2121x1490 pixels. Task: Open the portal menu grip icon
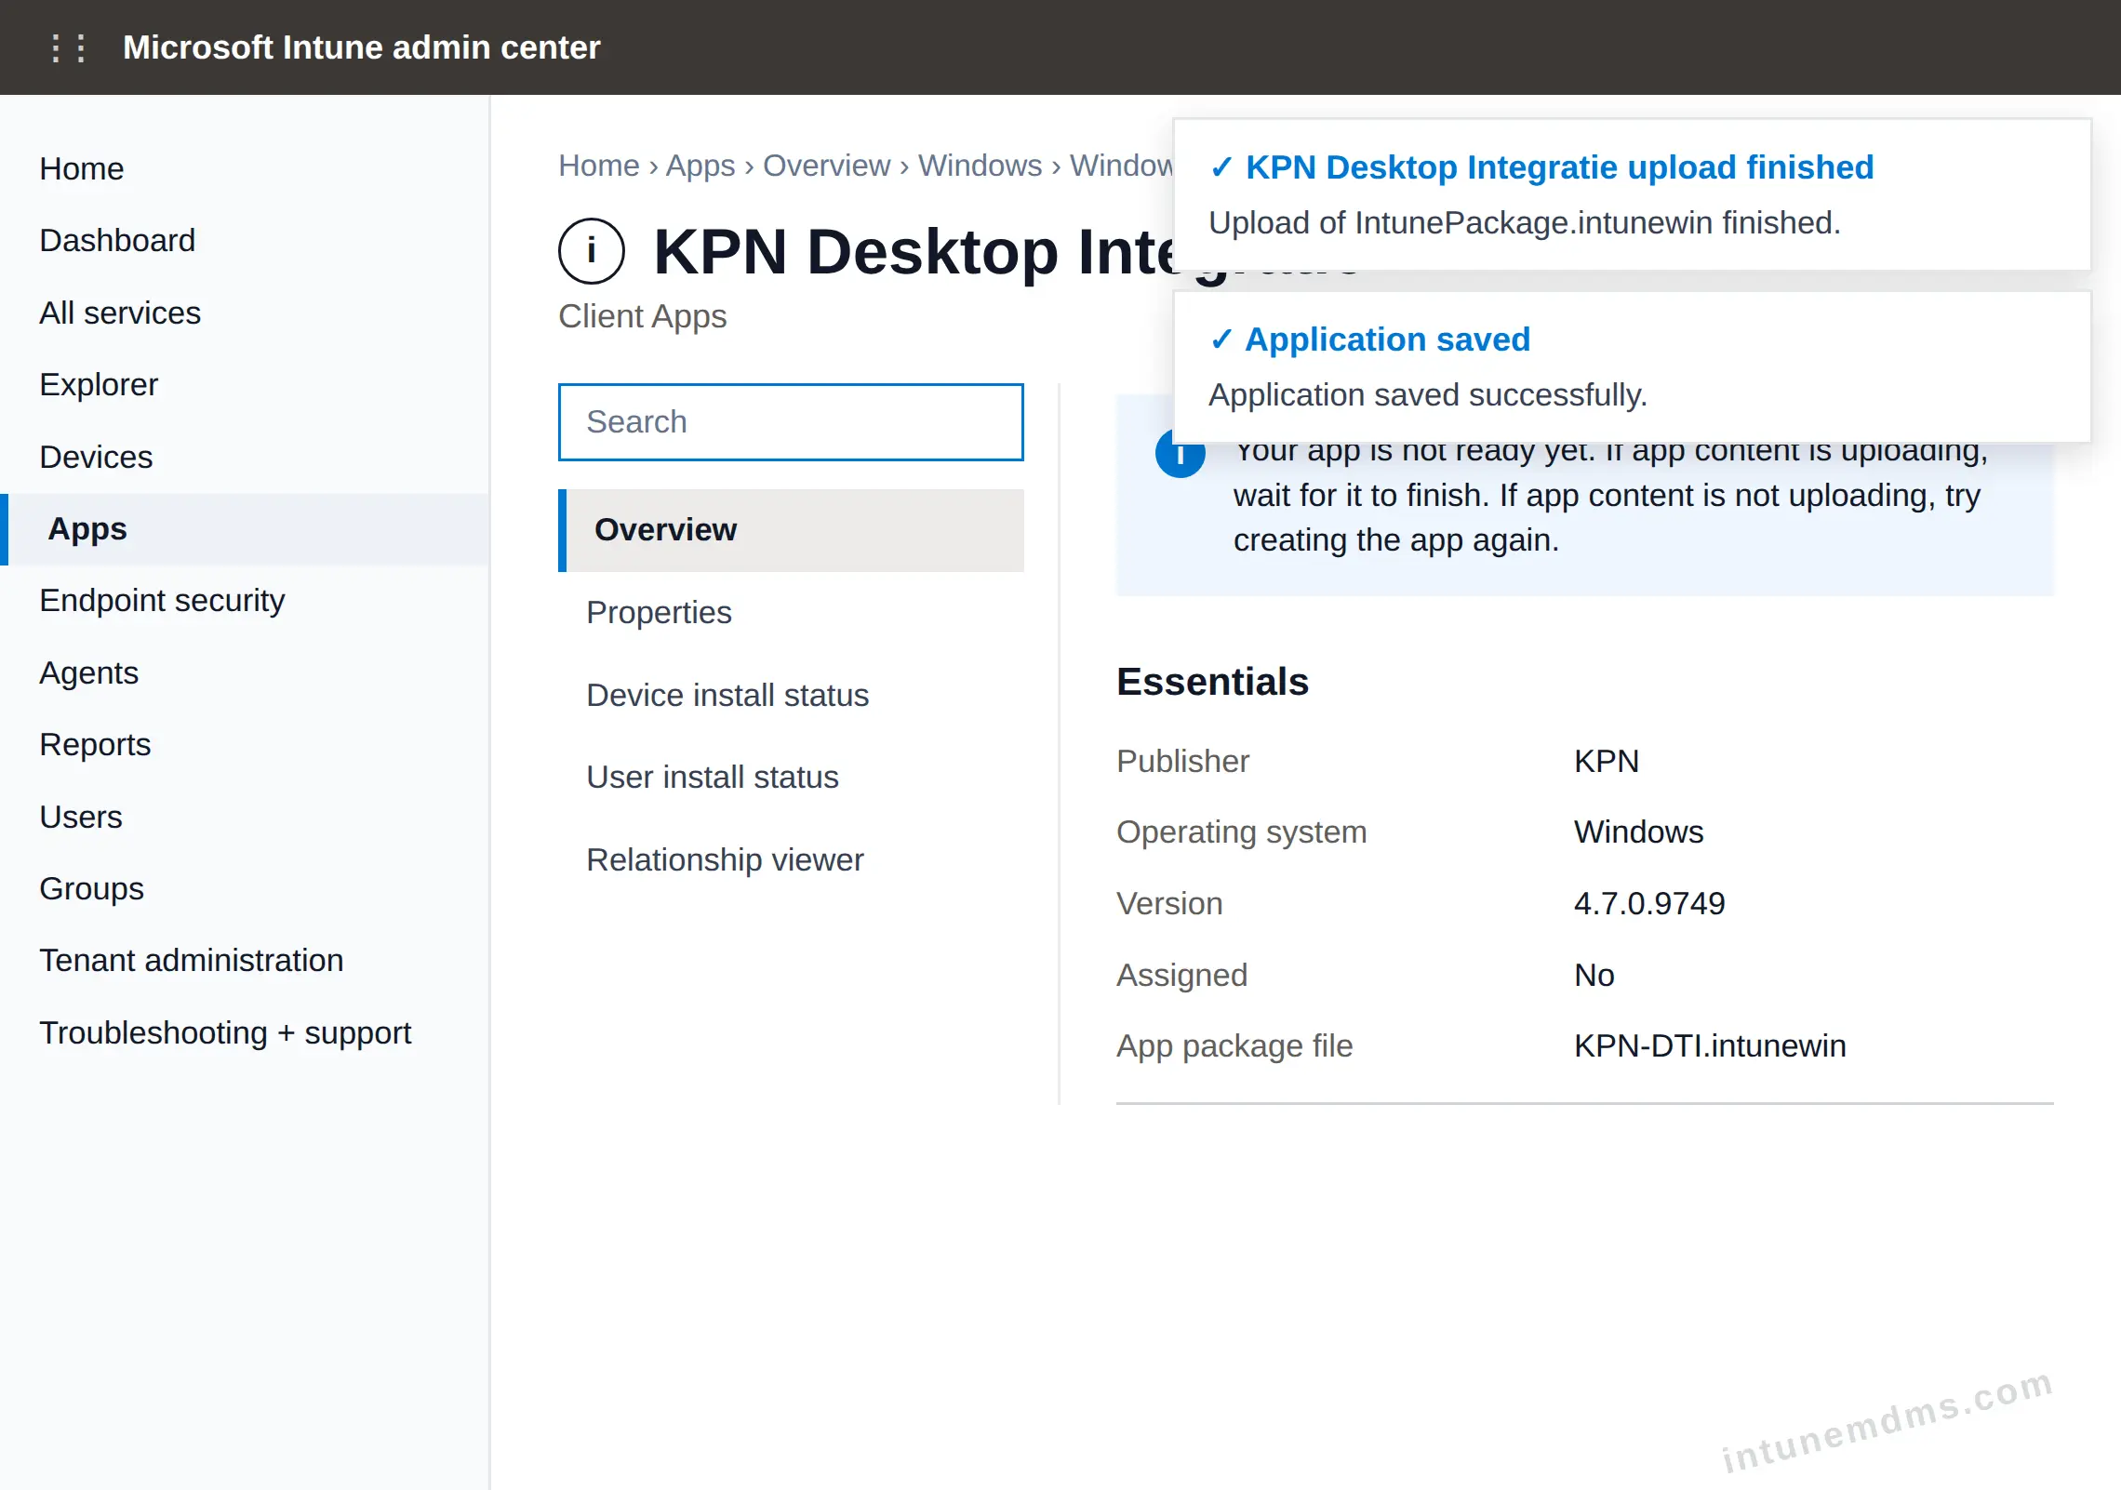tap(69, 47)
